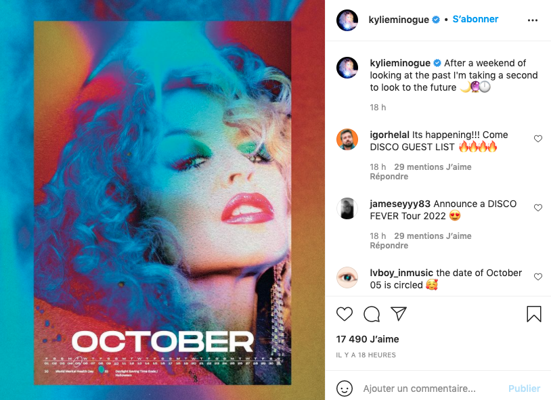
Task: Follow via S'abonner link
Action: click(x=475, y=19)
